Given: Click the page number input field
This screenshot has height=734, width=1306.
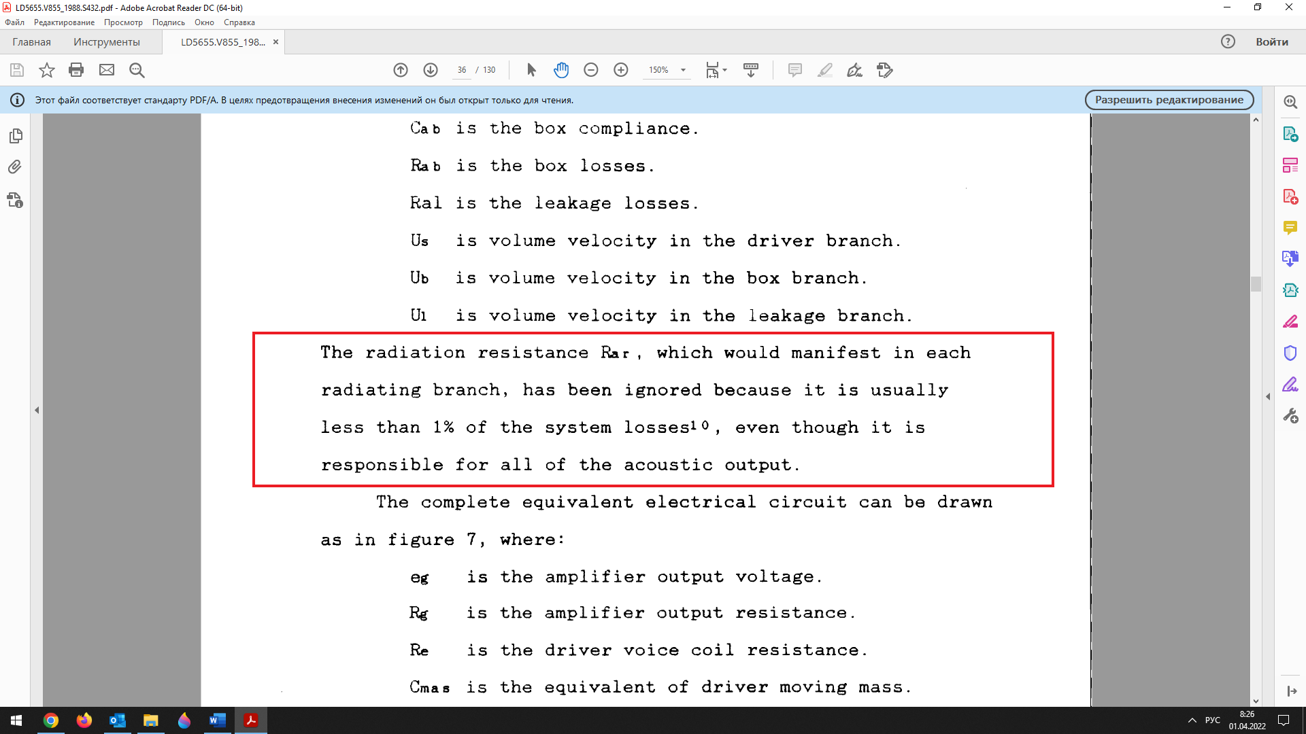Looking at the screenshot, I should [x=462, y=70].
